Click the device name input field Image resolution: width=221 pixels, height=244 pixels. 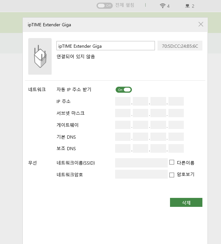click(x=106, y=46)
